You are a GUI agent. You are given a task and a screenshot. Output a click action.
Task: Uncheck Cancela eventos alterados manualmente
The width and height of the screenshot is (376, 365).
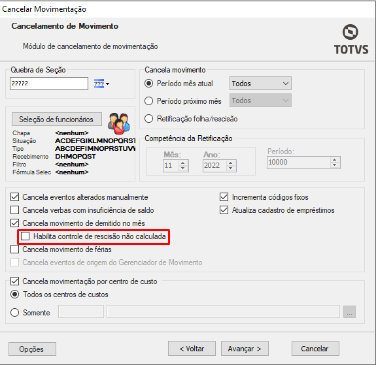click(14, 197)
